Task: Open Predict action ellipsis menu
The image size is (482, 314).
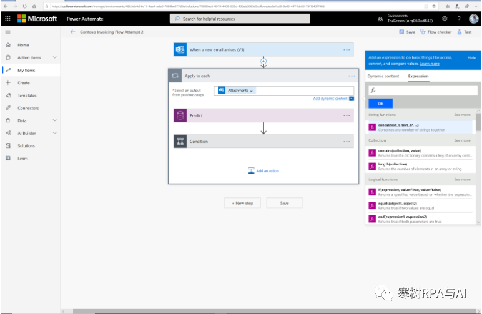Action: point(347,116)
